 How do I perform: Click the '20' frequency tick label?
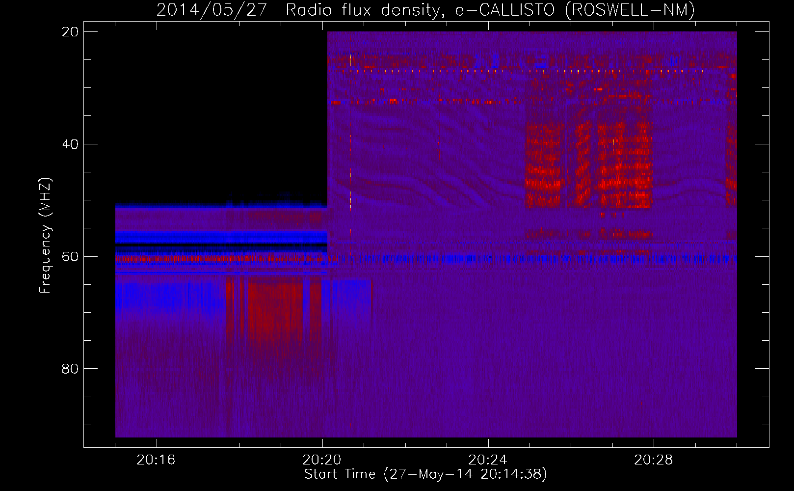(70, 31)
